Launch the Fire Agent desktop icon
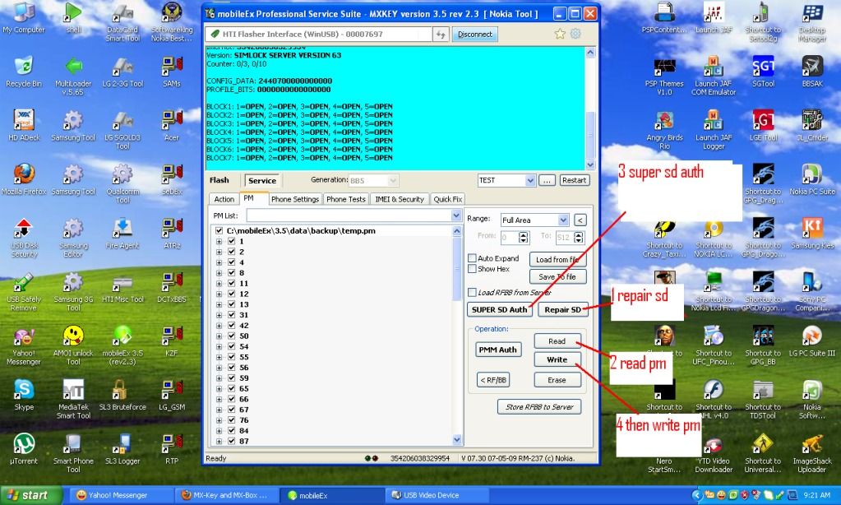This screenshot has width=841, height=505. (122, 233)
